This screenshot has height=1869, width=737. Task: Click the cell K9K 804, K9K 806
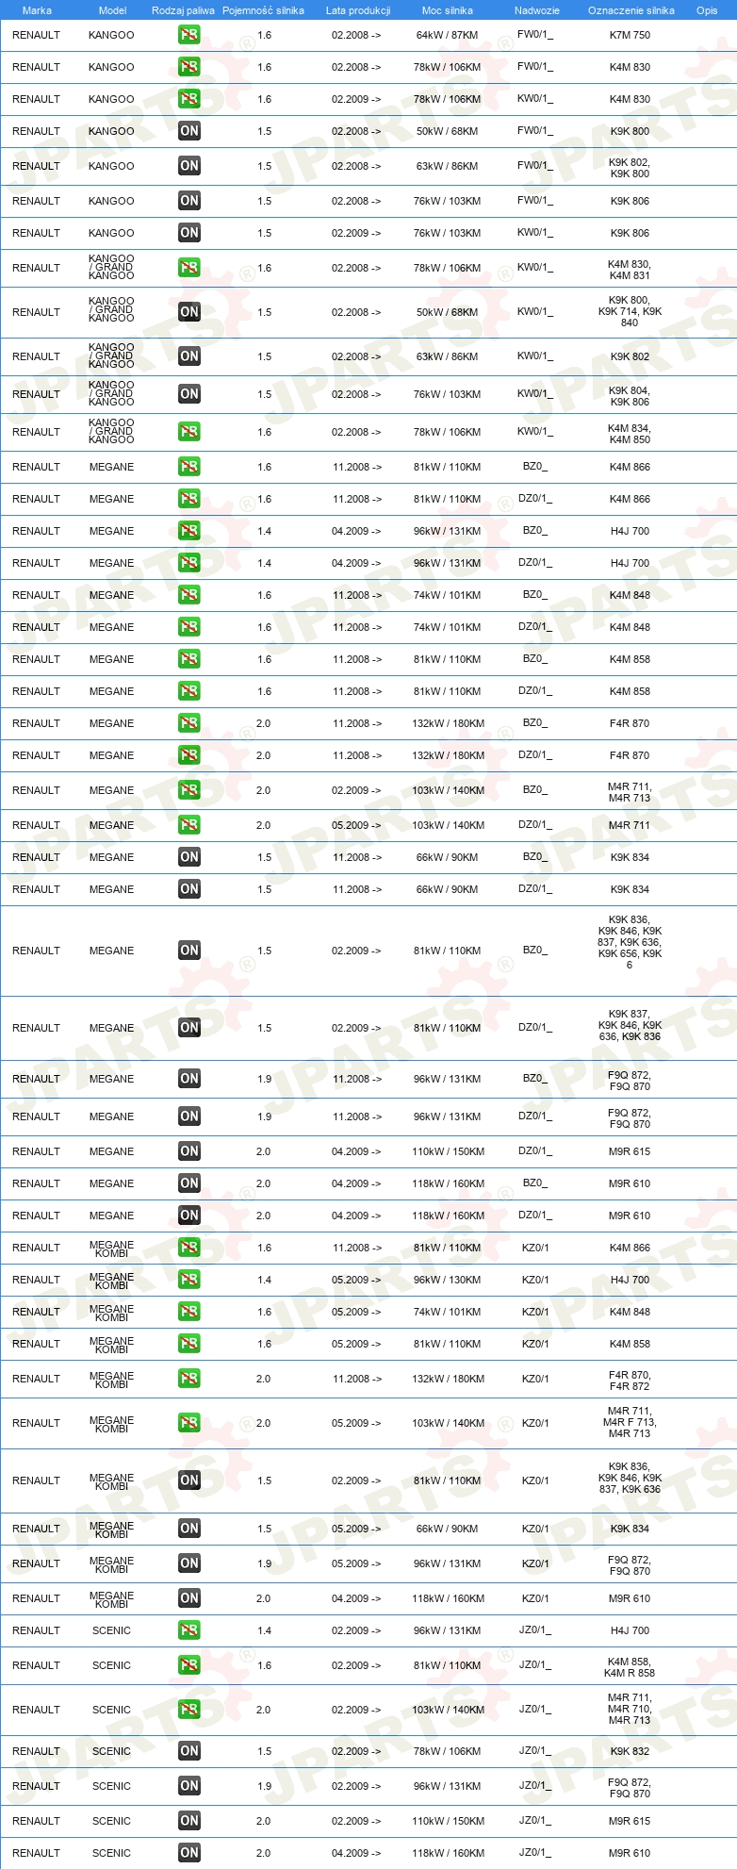tap(630, 396)
